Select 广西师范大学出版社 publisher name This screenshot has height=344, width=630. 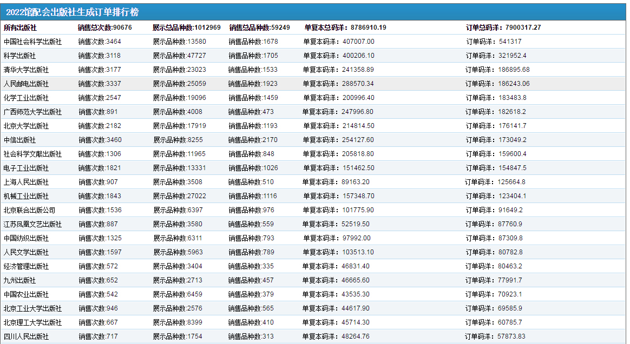pyautogui.click(x=32, y=112)
